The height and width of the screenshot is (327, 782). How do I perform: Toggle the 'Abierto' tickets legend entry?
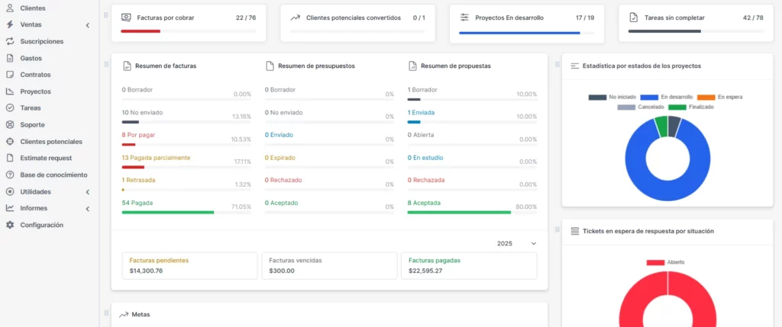pyautogui.click(x=666, y=262)
